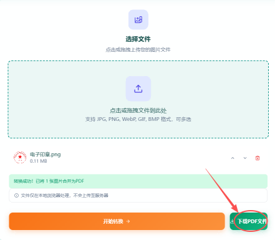Image resolution: width=275 pixels, height=240 pixels.
Task: Click the image picture icon above 选择文件
Action: [x=138, y=20]
